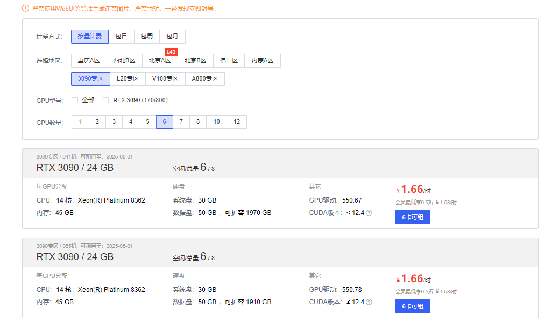The image size is (559, 323).
Task: Switch billing mode to 包周
Action: (147, 37)
